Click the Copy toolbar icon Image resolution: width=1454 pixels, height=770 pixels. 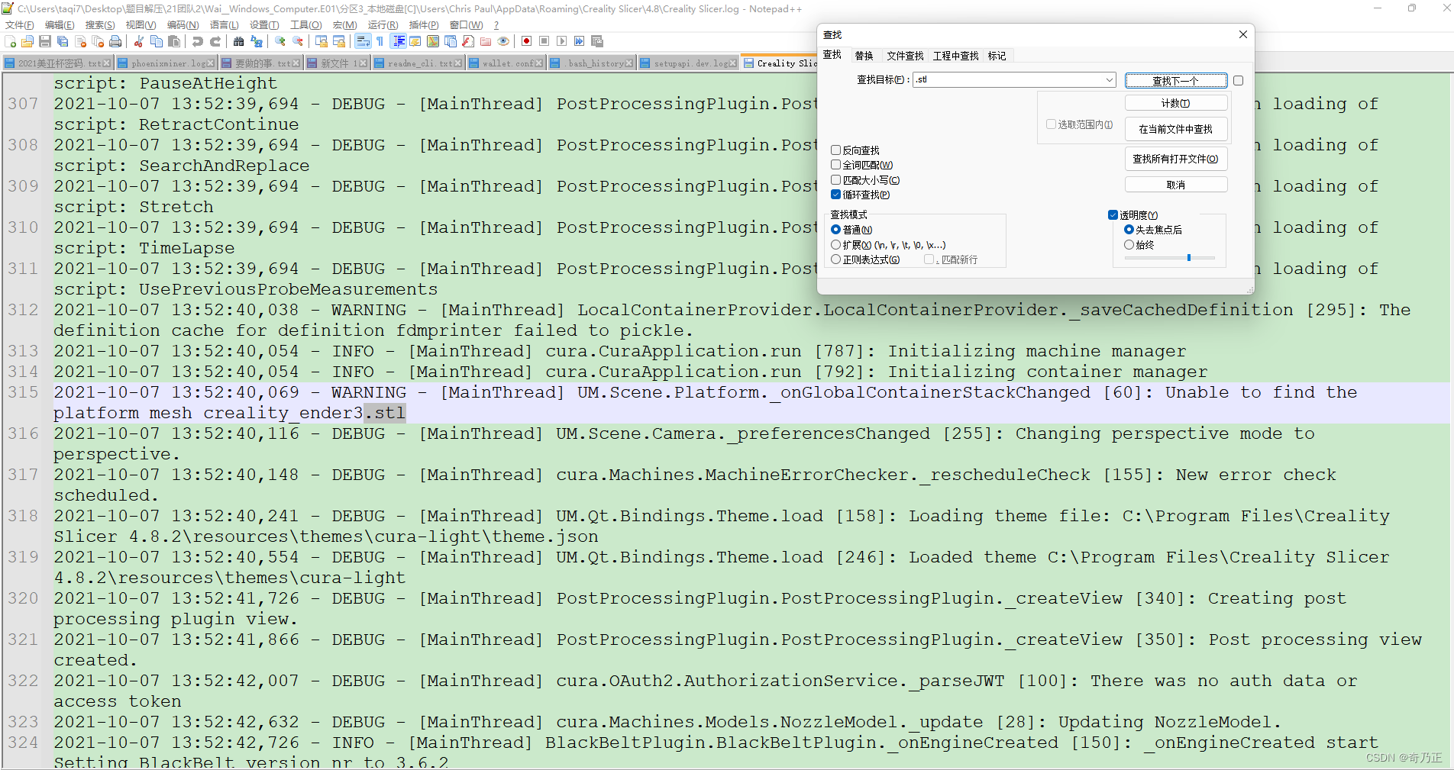coord(157,41)
